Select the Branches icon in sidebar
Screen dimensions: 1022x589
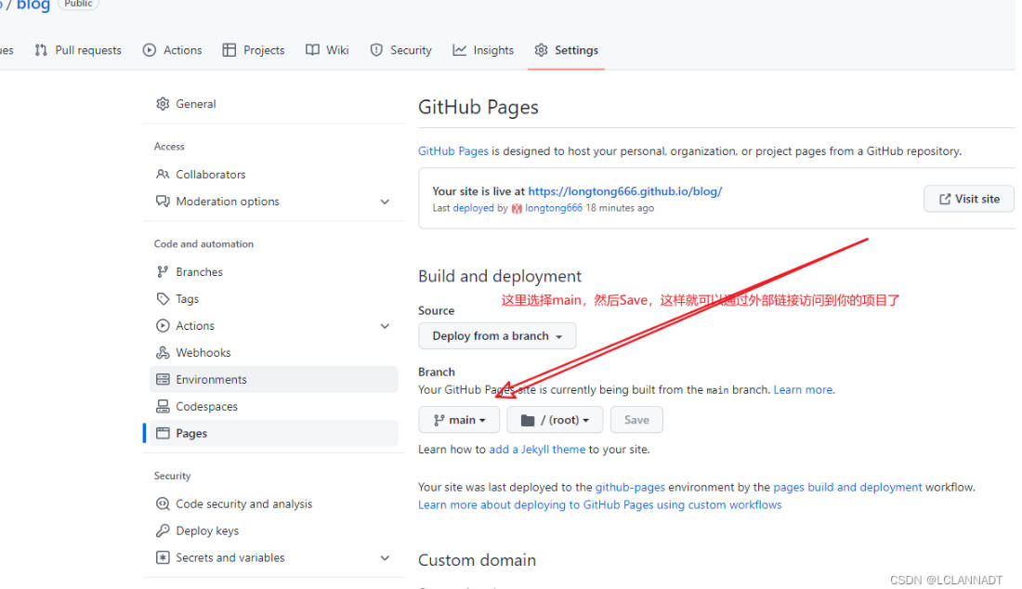163,272
